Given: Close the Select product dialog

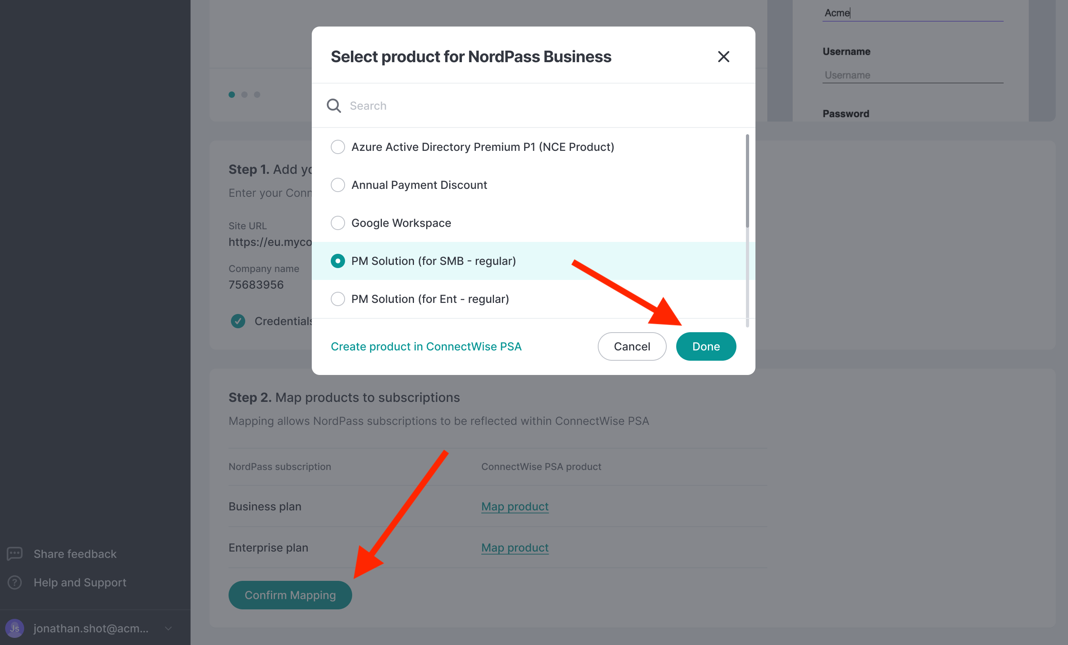Looking at the screenshot, I should pyautogui.click(x=723, y=57).
